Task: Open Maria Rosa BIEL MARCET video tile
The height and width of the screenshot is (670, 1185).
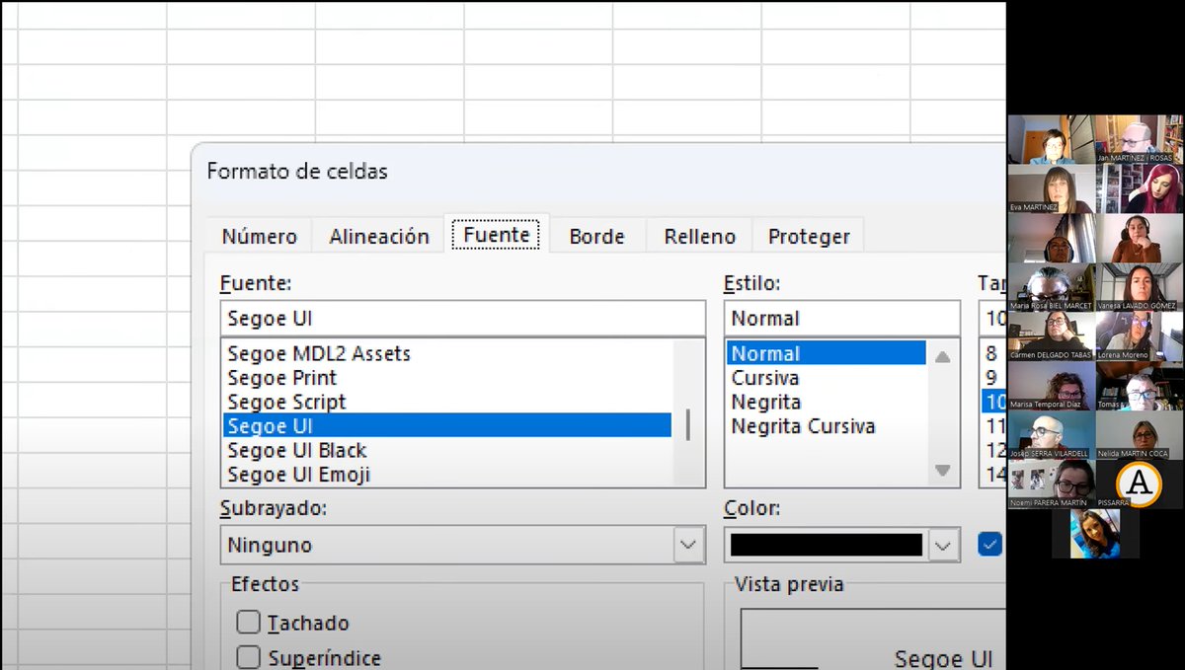Action: click(x=1051, y=287)
